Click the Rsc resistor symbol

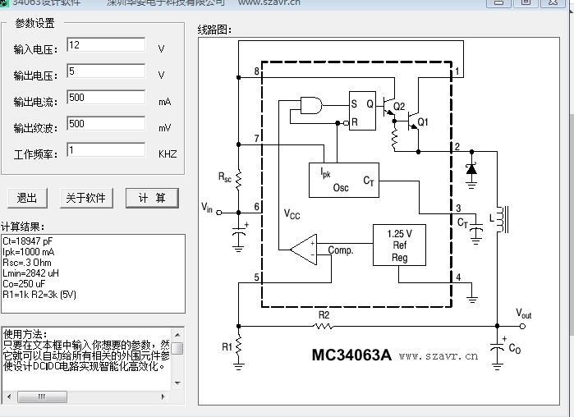pos(239,180)
